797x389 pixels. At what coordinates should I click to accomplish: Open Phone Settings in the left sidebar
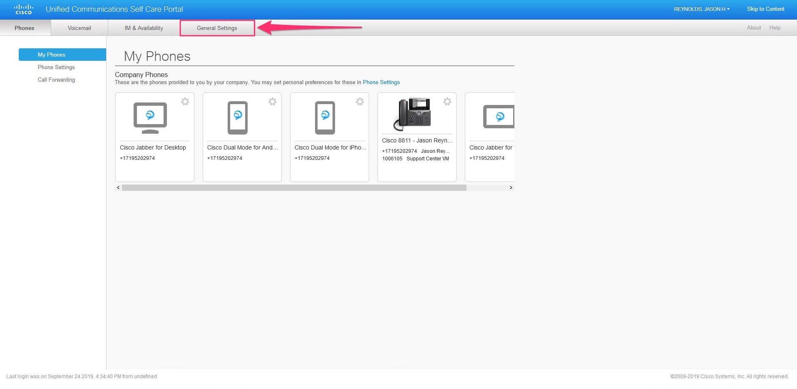(x=56, y=67)
